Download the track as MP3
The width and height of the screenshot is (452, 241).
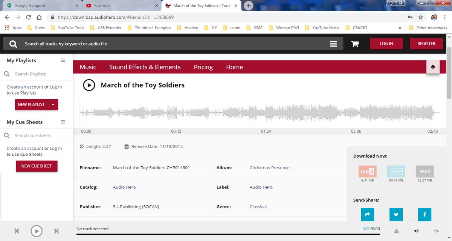367,172
